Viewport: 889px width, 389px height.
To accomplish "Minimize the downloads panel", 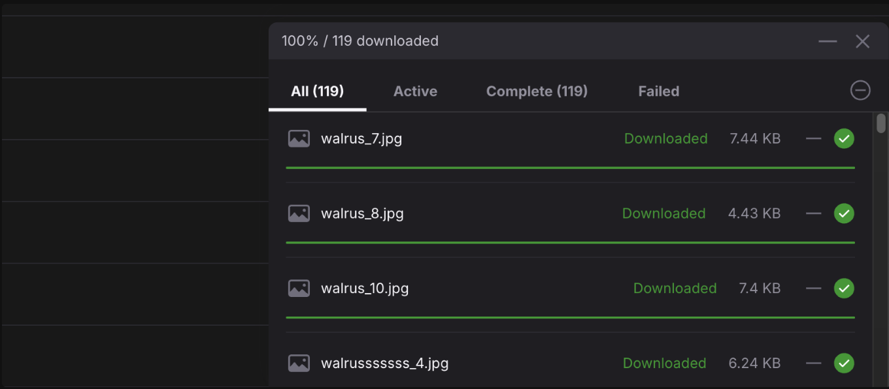I will pos(828,42).
